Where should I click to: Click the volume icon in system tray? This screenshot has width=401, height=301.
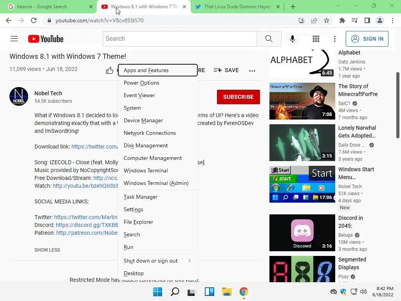click(363, 292)
